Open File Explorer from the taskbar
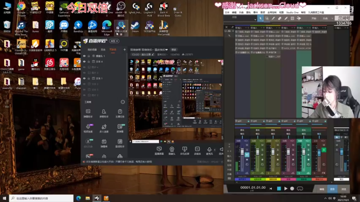 88,198
